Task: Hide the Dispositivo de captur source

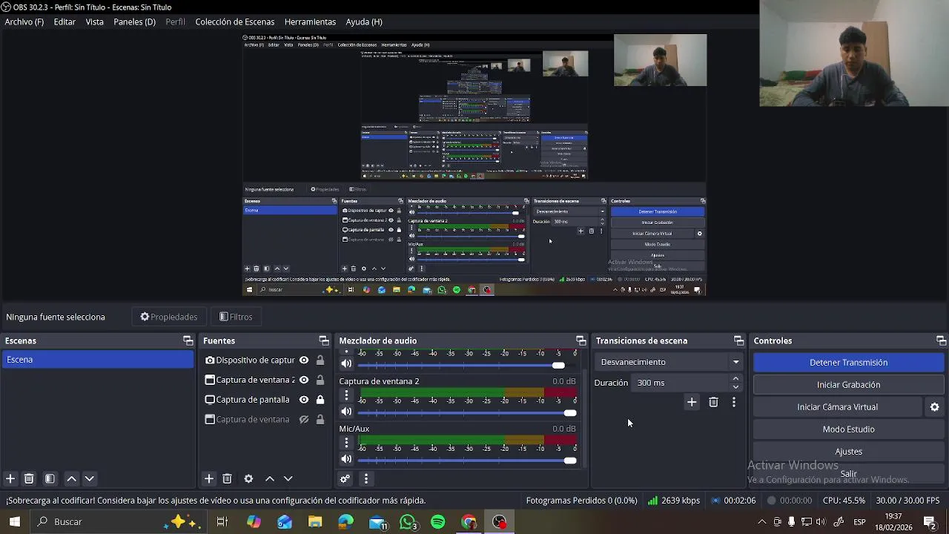Action: tap(304, 360)
